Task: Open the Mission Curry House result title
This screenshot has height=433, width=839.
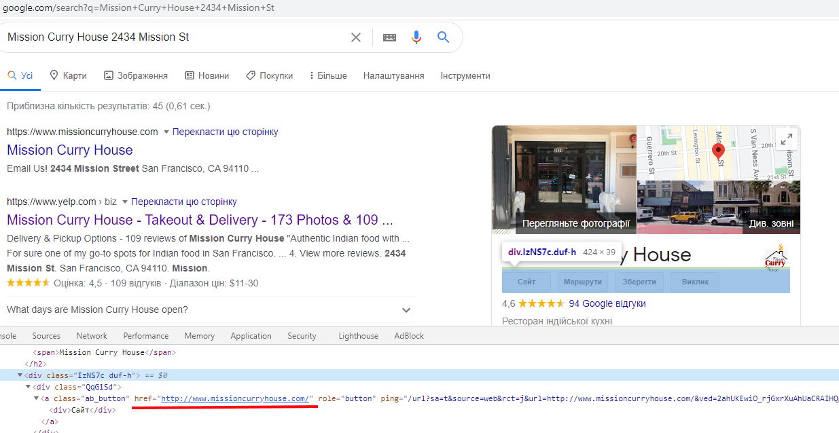Action: [70, 150]
